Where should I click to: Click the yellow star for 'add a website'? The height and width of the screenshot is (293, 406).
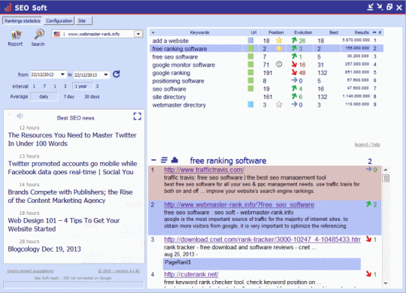(x=279, y=41)
